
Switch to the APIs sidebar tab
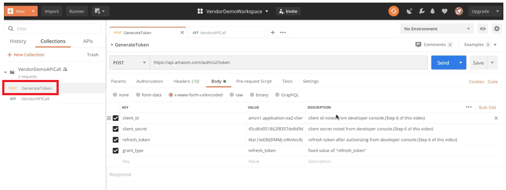point(88,41)
